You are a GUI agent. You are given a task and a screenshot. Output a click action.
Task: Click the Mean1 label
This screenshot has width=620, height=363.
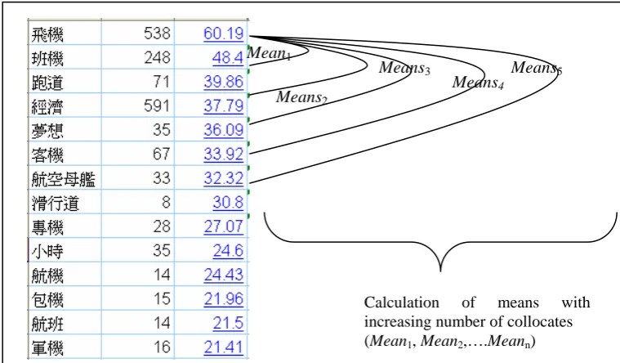tap(269, 53)
